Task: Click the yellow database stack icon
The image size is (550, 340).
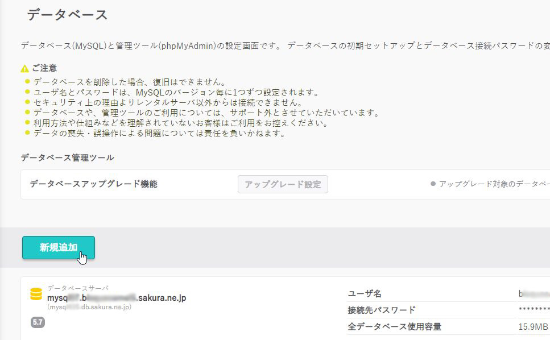Action: coord(36,294)
